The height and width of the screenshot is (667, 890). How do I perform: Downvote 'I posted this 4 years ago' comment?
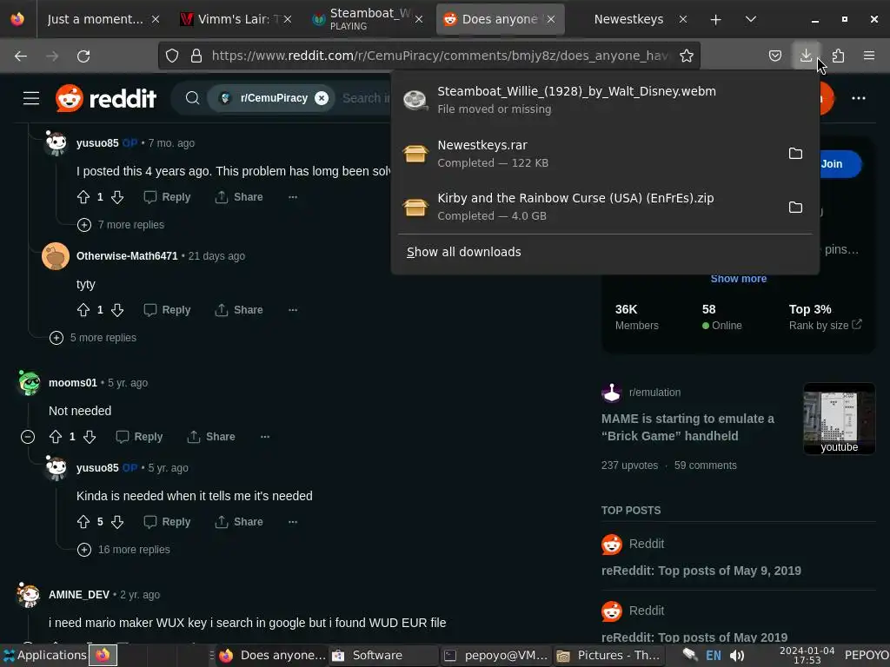coord(117,197)
